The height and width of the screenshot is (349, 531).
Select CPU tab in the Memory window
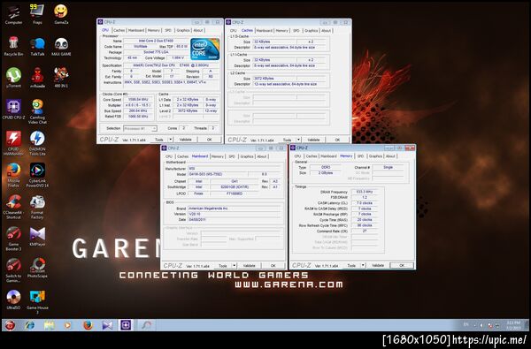(297, 156)
